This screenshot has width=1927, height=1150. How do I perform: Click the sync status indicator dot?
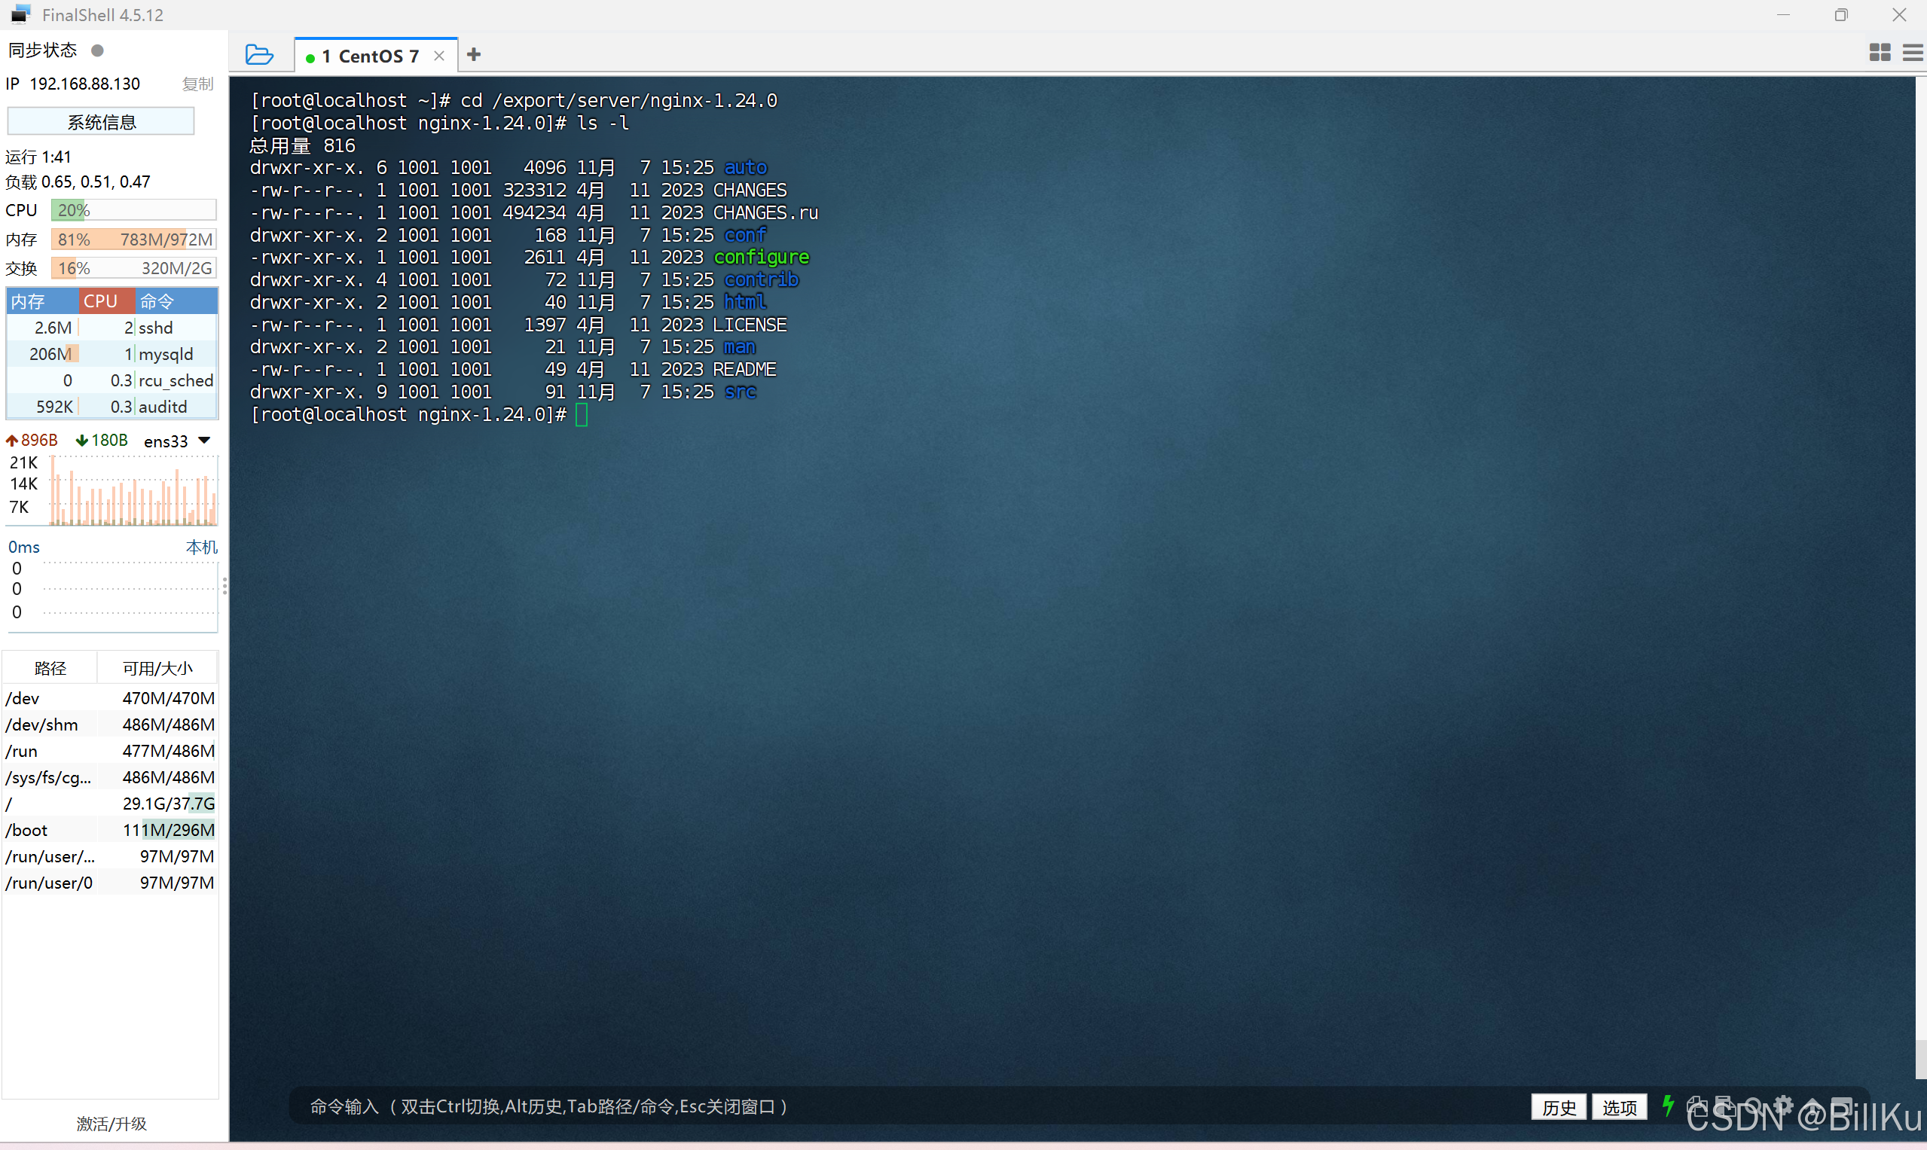pos(98,50)
